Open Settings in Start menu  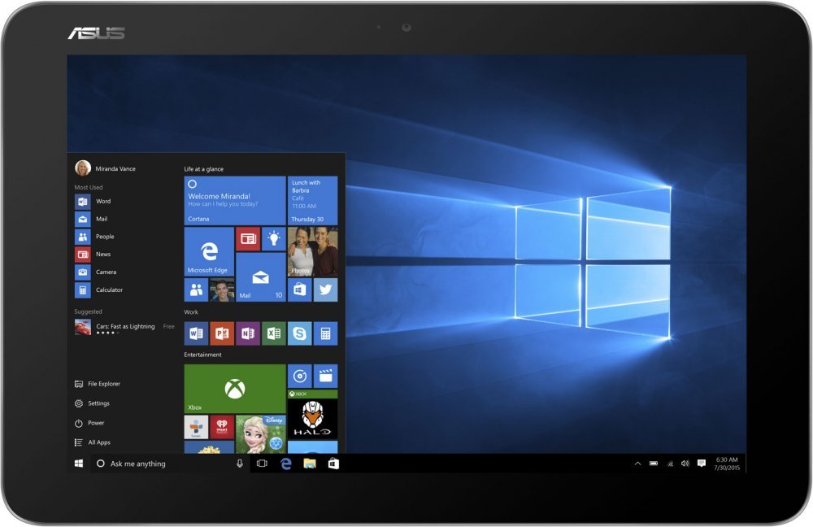click(93, 403)
